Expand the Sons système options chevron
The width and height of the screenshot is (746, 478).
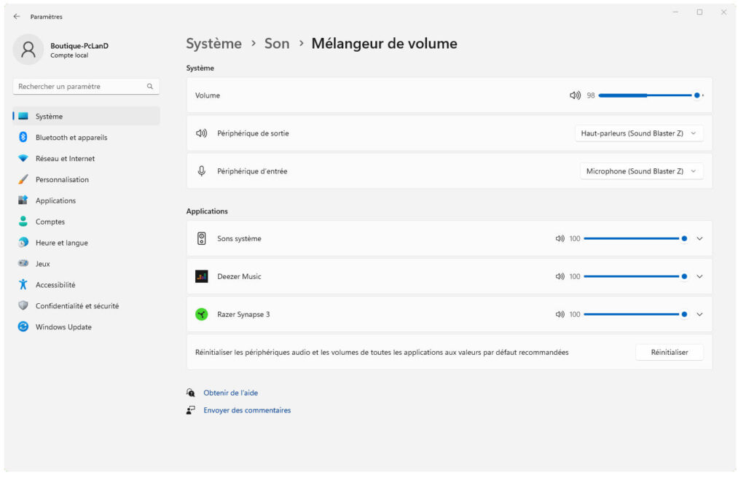(x=699, y=238)
